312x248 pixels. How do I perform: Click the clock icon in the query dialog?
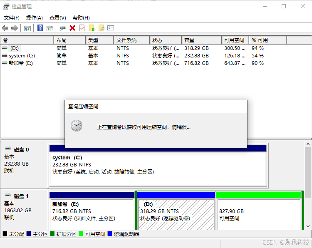coord(77,126)
